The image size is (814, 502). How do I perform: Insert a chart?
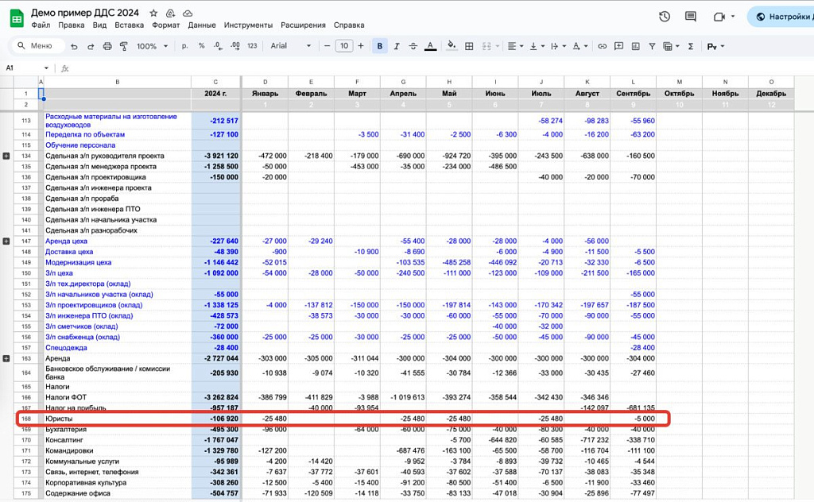pyautogui.click(x=635, y=46)
